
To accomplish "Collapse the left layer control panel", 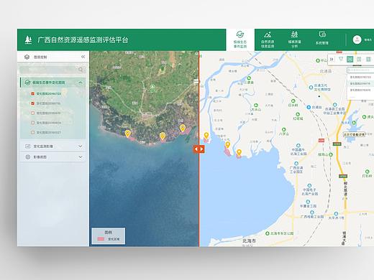I will point(83,57).
